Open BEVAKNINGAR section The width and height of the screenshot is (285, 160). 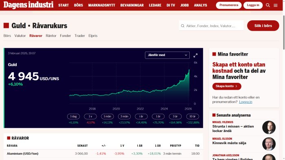tap(132, 5)
